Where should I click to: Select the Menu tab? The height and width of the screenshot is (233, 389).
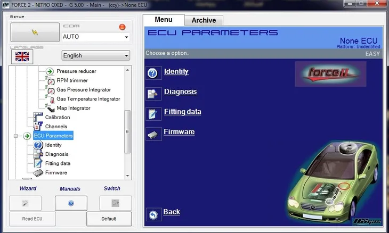click(x=163, y=20)
